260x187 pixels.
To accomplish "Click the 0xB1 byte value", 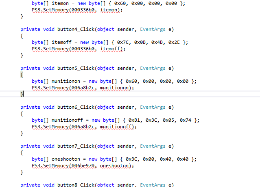I will coord(134,120).
